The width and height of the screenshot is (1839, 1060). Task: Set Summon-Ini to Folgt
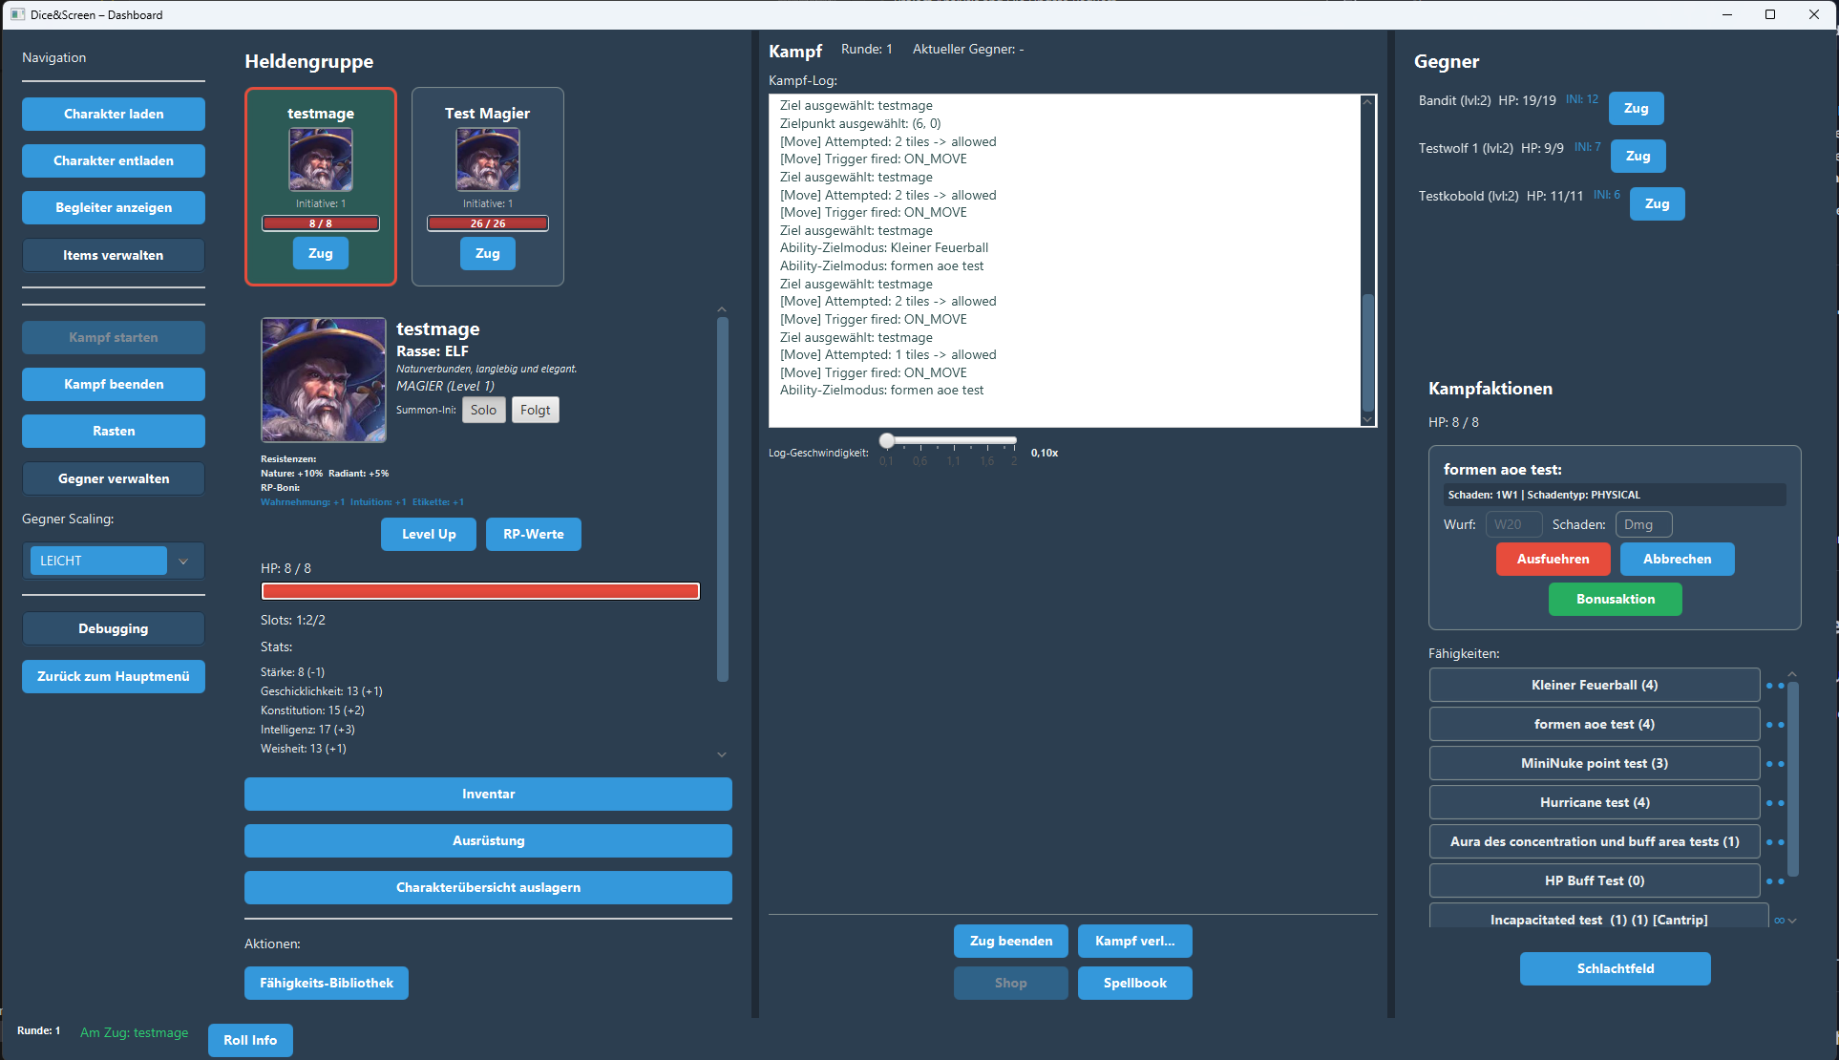click(x=535, y=410)
